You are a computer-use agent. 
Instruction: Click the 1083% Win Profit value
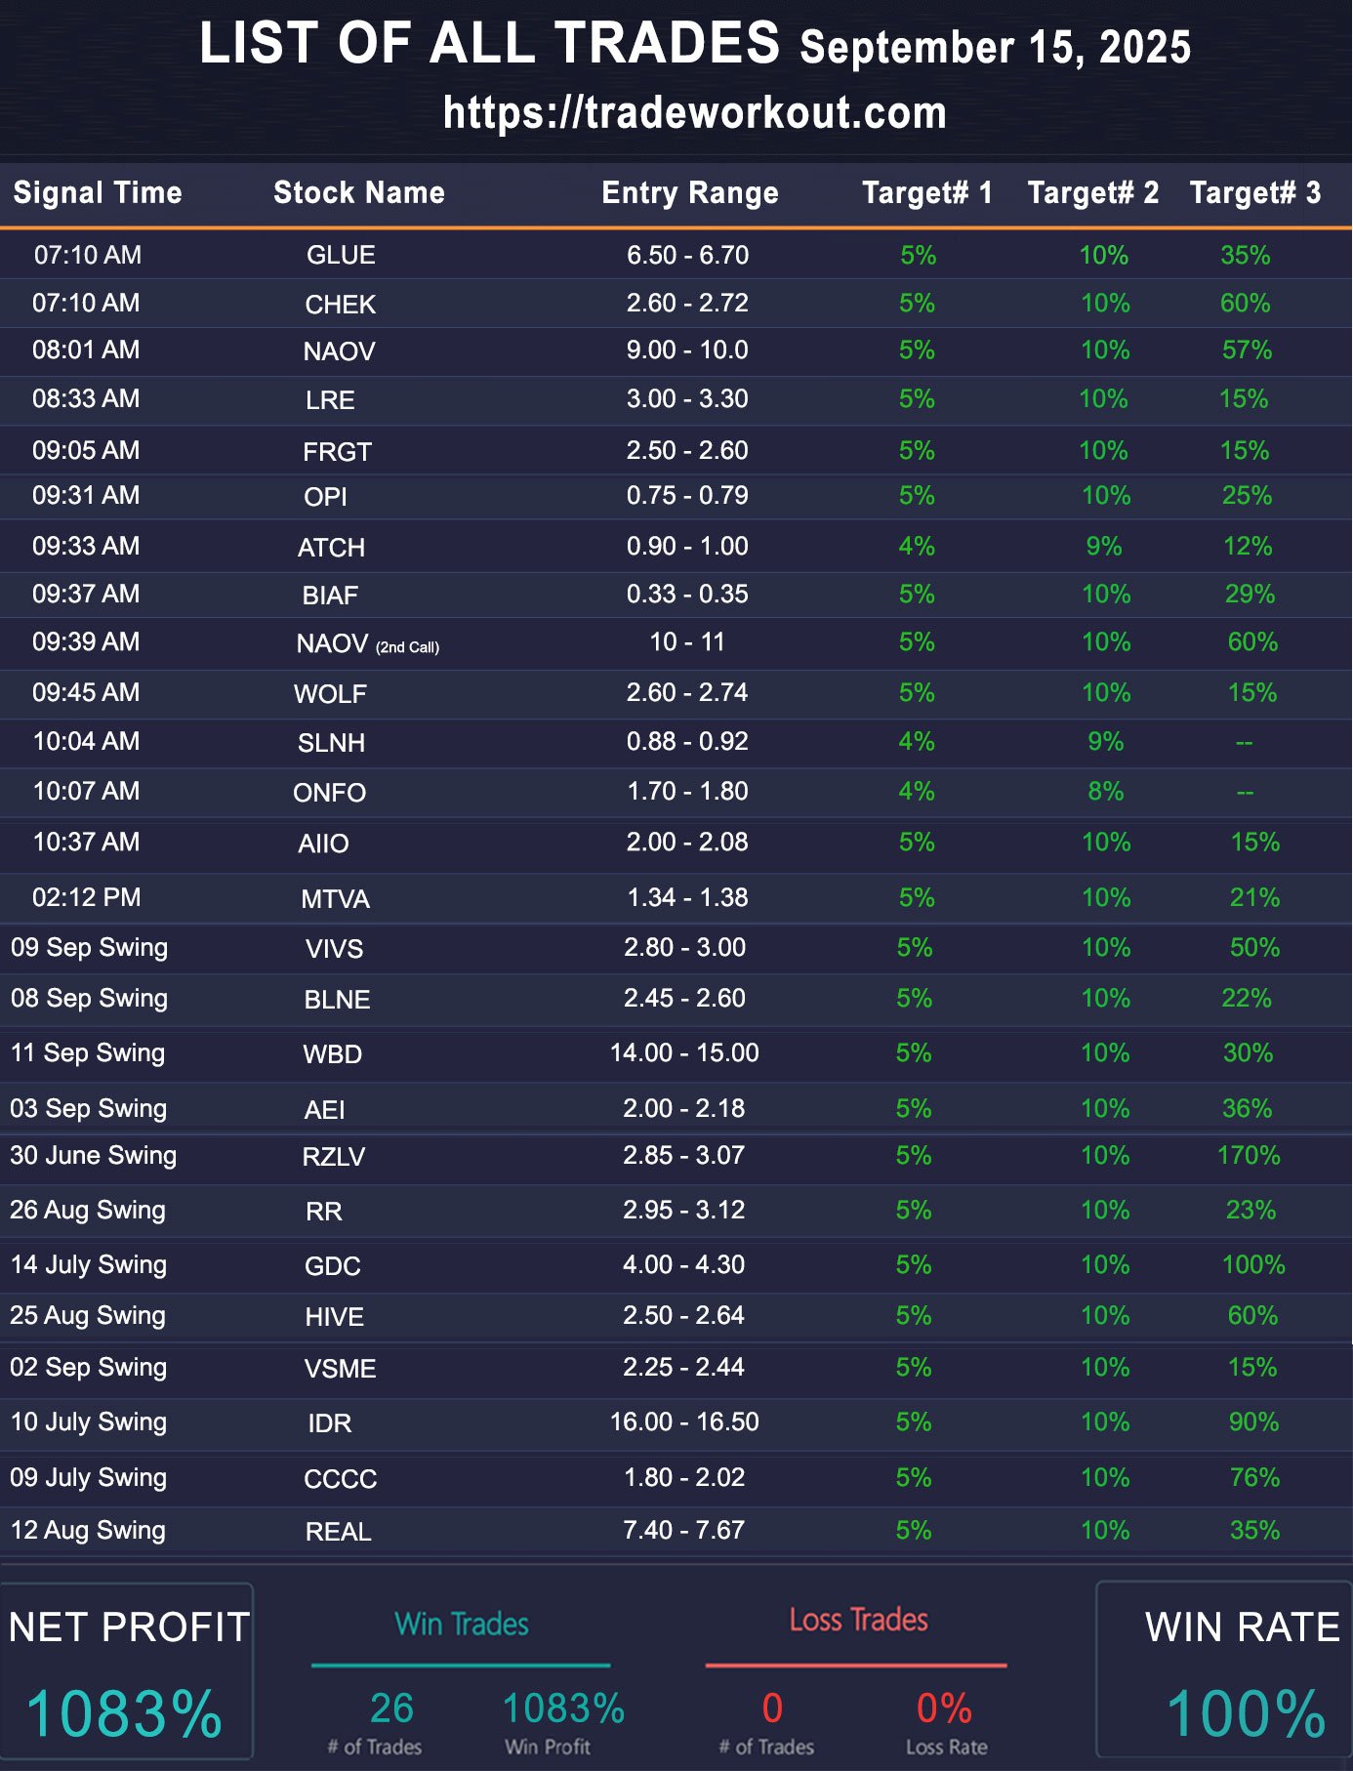(x=563, y=1709)
